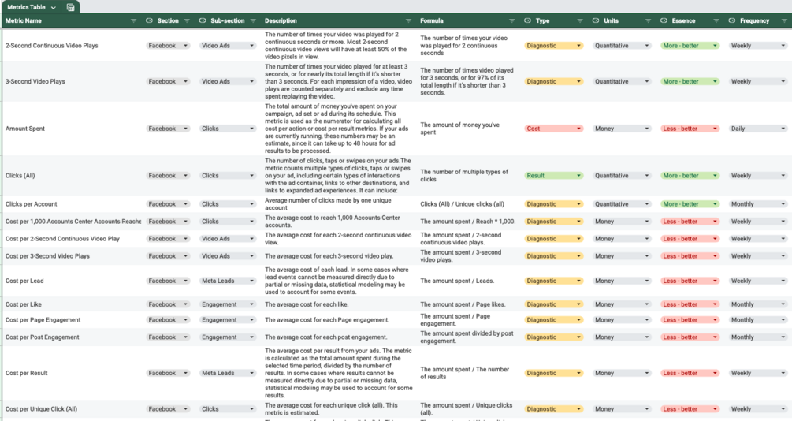The image size is (792, 421).
Task: Open the Result type dropdown for Clicks (All)
Action: click(x=553, y=175)
